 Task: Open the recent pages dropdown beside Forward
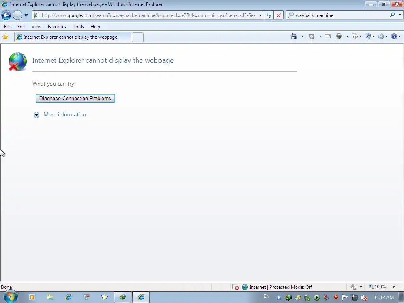[26, 15]
